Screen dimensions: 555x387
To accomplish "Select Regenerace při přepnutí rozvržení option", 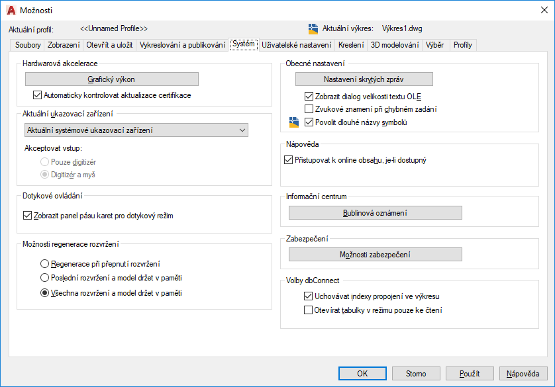I will 45,264.
